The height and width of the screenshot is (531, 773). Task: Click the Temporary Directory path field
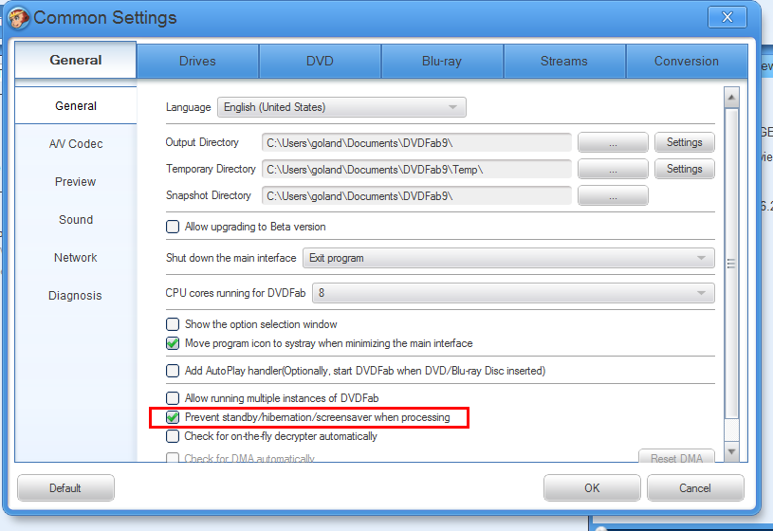point(416,170)
